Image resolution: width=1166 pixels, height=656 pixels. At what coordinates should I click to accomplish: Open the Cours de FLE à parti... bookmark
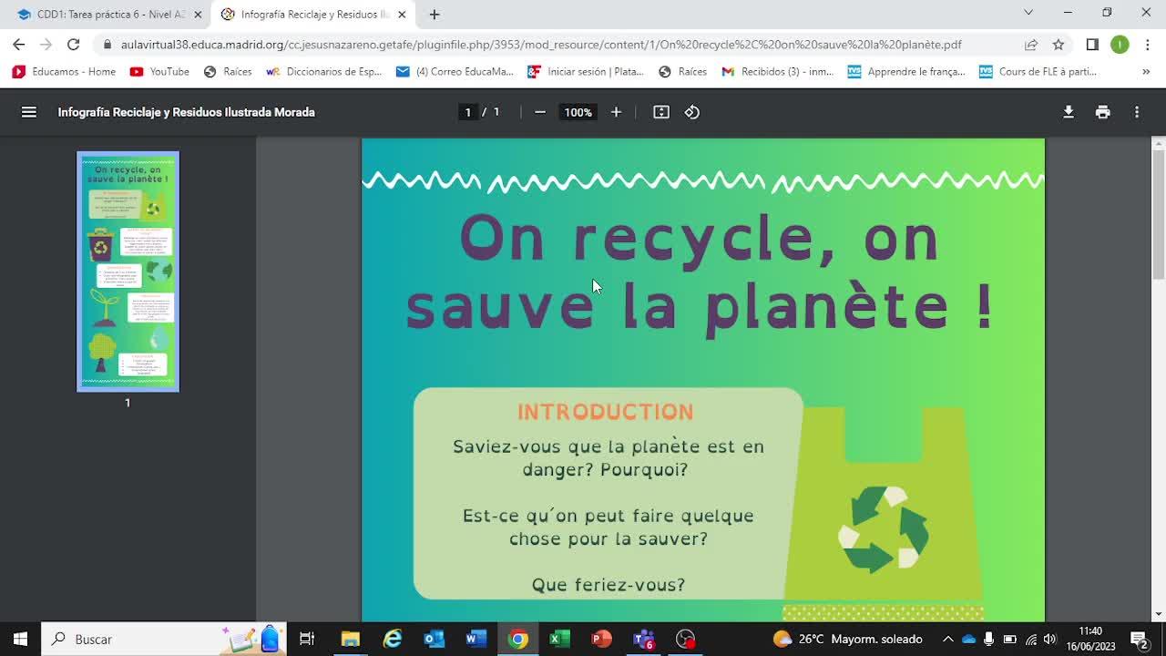tap(1038, 71)
